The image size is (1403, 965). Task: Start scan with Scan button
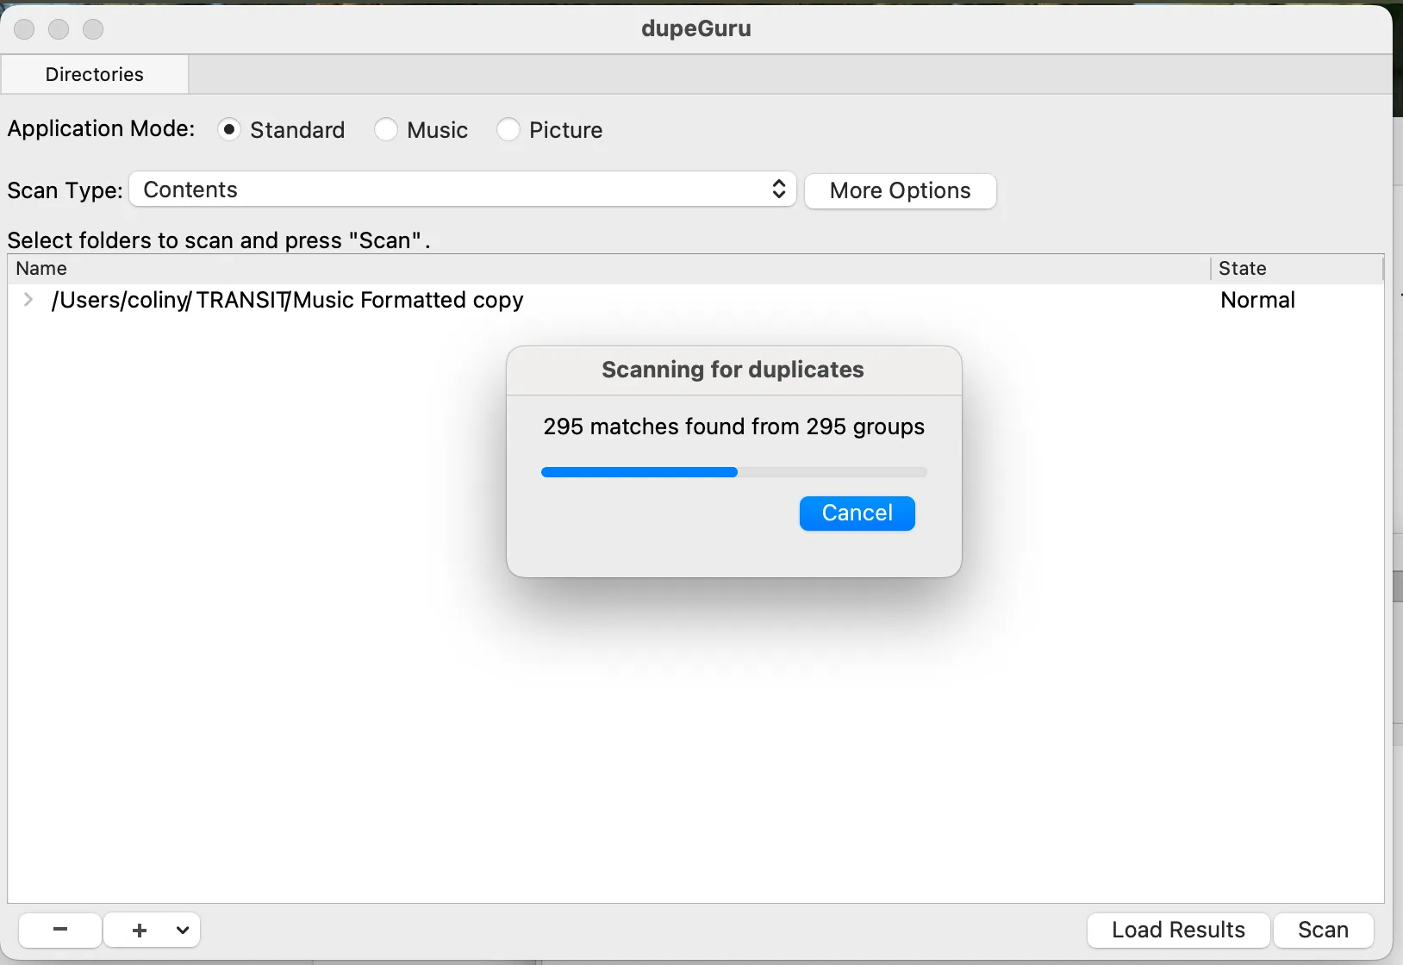point(1323,930)
